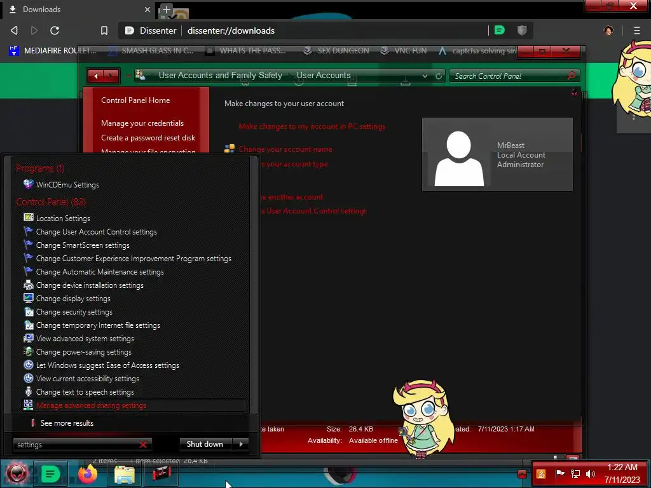The width and height of the screenshot is (651, 488).
Task: Click the Shut down button
Action: click(x=205, y=444)
